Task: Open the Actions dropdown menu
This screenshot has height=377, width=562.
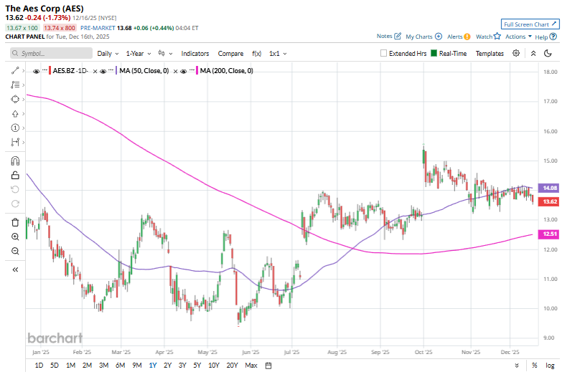Action: pyautogui.click(x=517, y=36)
